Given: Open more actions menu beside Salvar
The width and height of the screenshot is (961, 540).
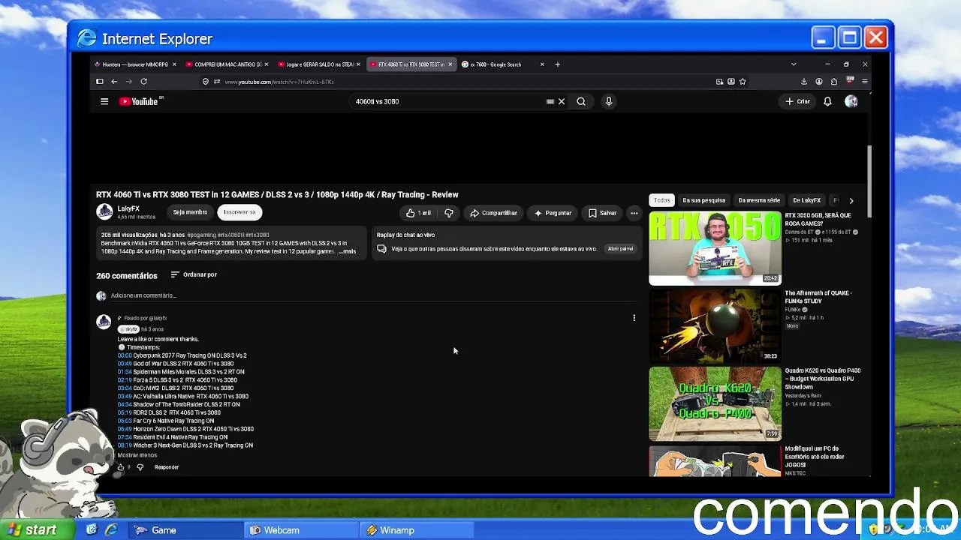Looking at the screenshot, I should (634, 213).
